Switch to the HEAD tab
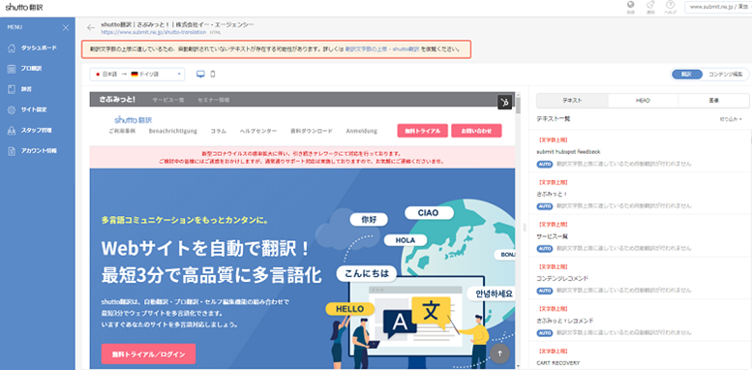The width and height of the screenshot is (752, 370). tap(643, 101)
